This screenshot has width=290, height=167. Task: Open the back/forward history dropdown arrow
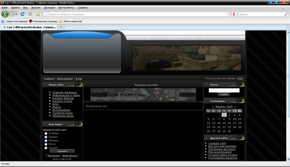(x=16, y=14)
